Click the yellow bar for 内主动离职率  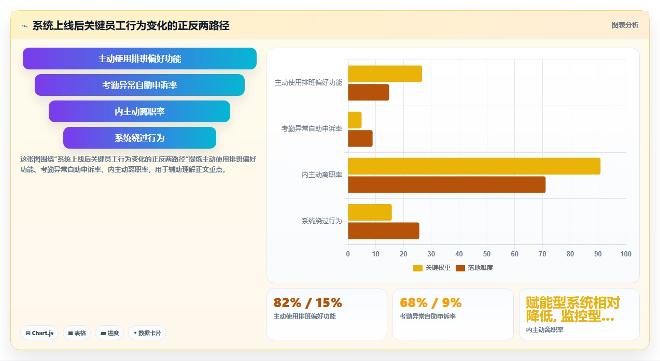click(x=474, y=166)
